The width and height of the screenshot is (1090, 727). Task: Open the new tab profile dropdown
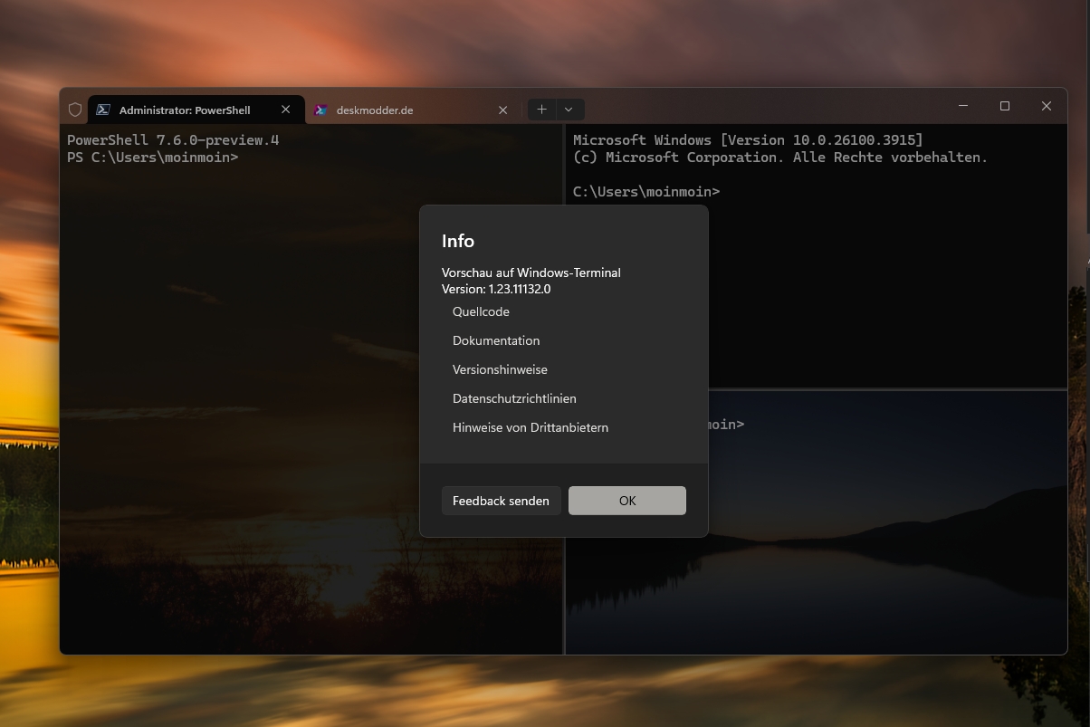569,110
